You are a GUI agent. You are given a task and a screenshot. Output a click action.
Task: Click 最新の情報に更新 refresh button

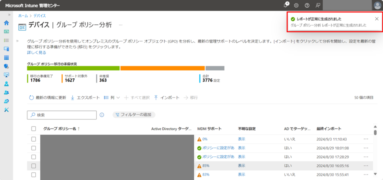(x=47, y=98)
